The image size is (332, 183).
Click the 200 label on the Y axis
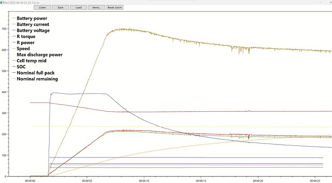coord(4,134)
